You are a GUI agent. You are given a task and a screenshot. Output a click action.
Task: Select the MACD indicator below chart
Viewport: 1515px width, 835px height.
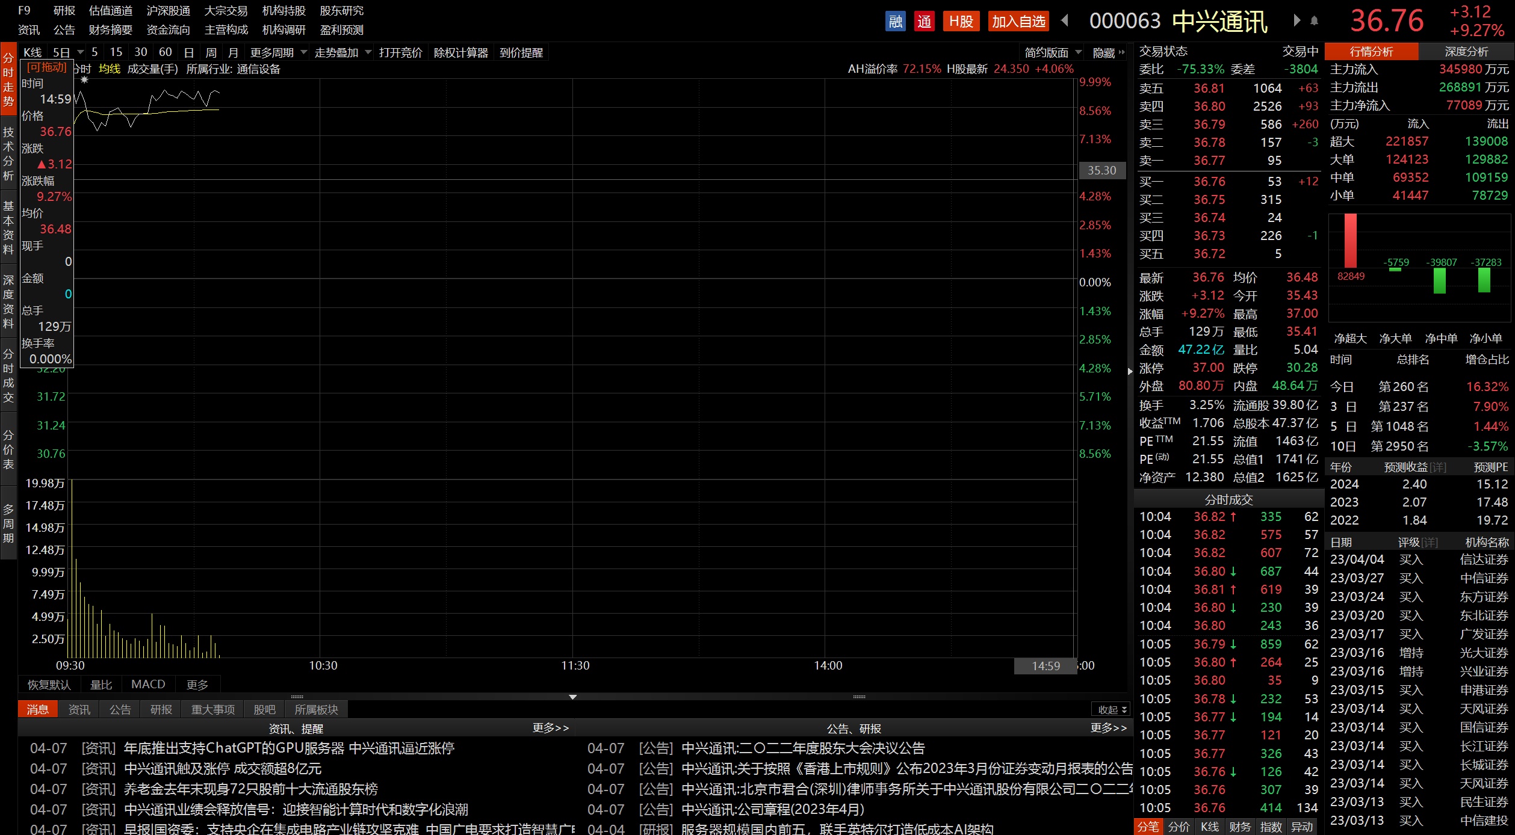pyautogui.click(x=148, y=684)
